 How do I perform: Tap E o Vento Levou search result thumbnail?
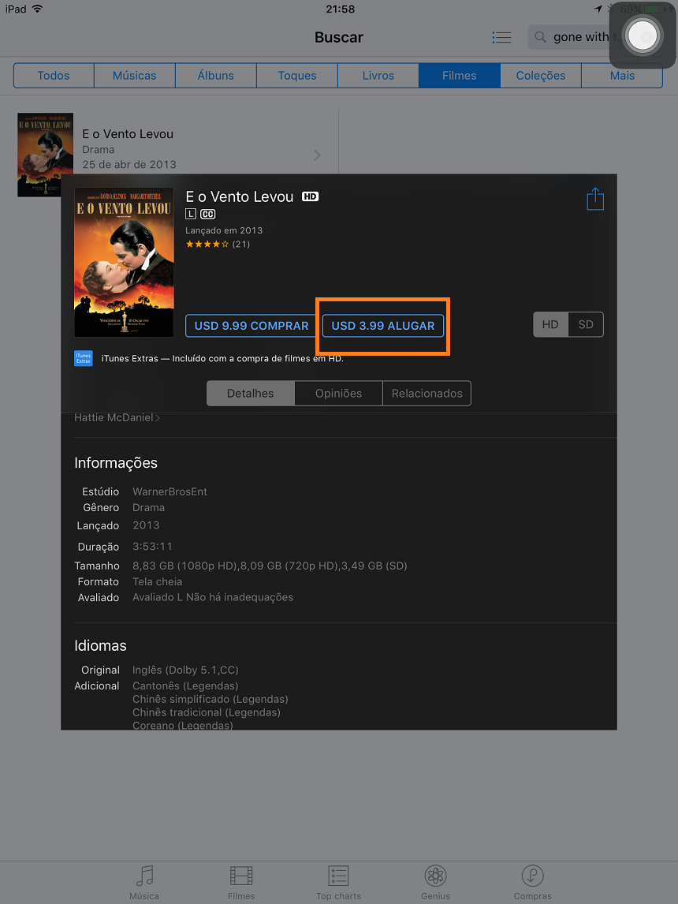[x=46, y=155]
